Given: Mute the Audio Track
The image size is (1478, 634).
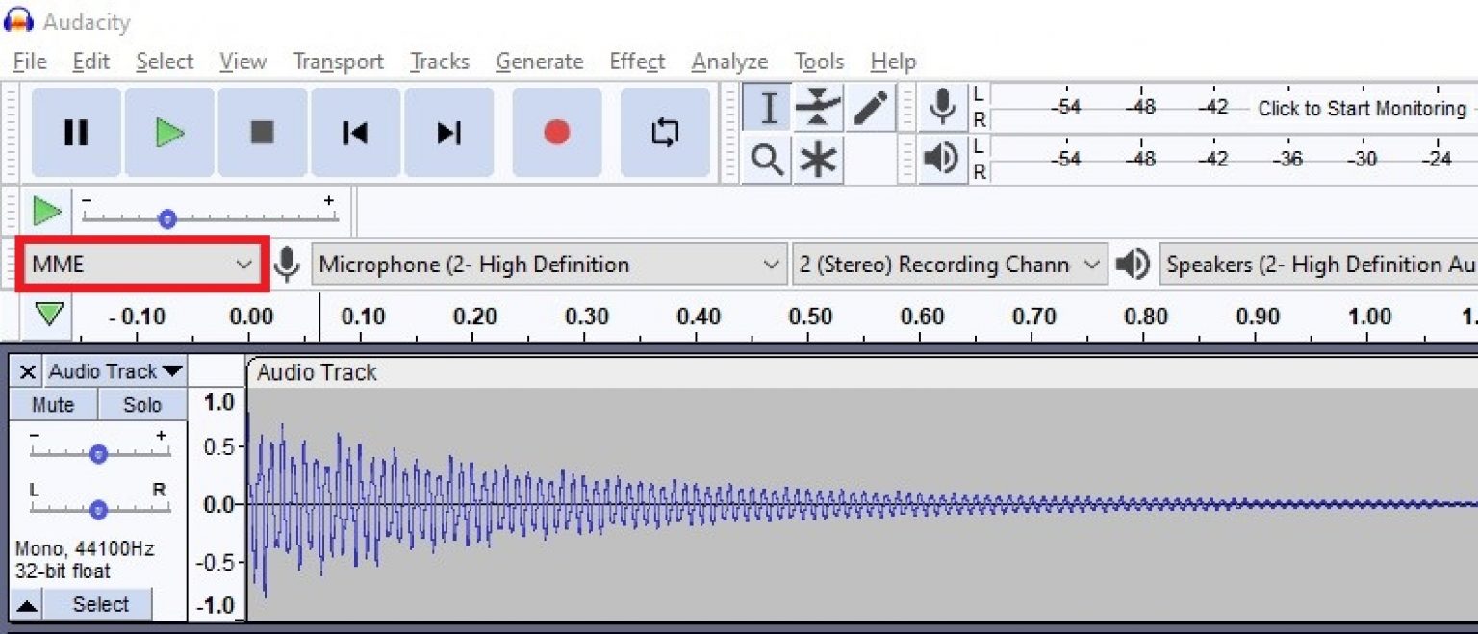Looking at the screenshot, I should coord(53,404).
